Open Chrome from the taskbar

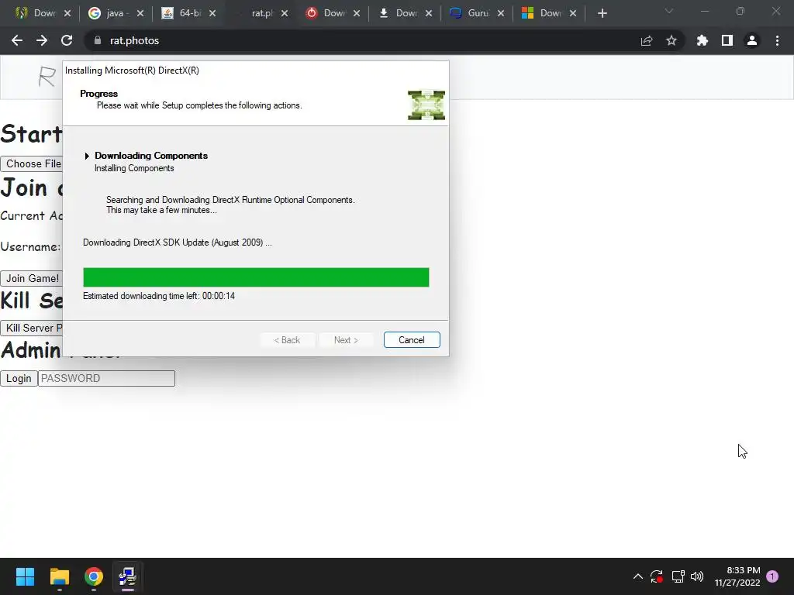(94, 576)
